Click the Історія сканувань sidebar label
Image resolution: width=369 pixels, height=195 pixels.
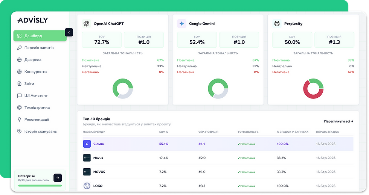click(41, 132)
